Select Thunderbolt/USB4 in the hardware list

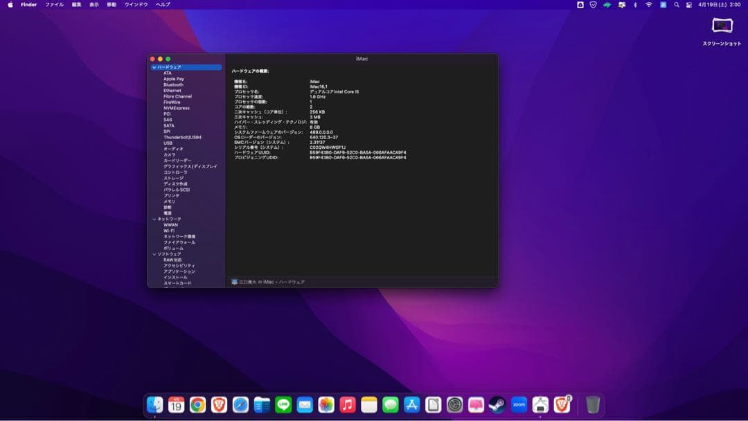(177, 138)
